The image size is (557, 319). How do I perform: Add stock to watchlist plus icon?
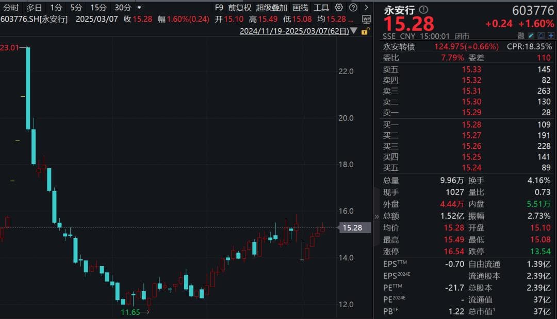(551, 36)
